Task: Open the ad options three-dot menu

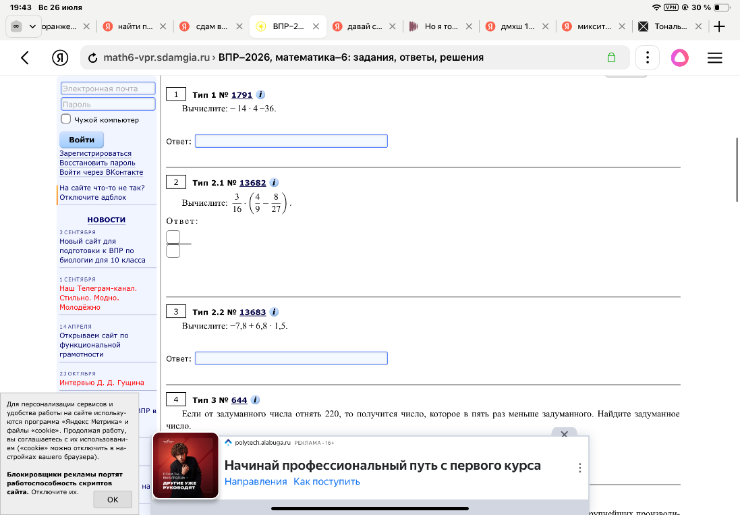Action: [579, 468]
